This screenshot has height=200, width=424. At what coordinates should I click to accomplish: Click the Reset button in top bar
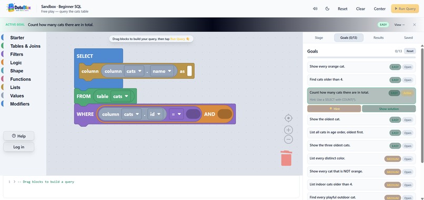click(342, 8)
